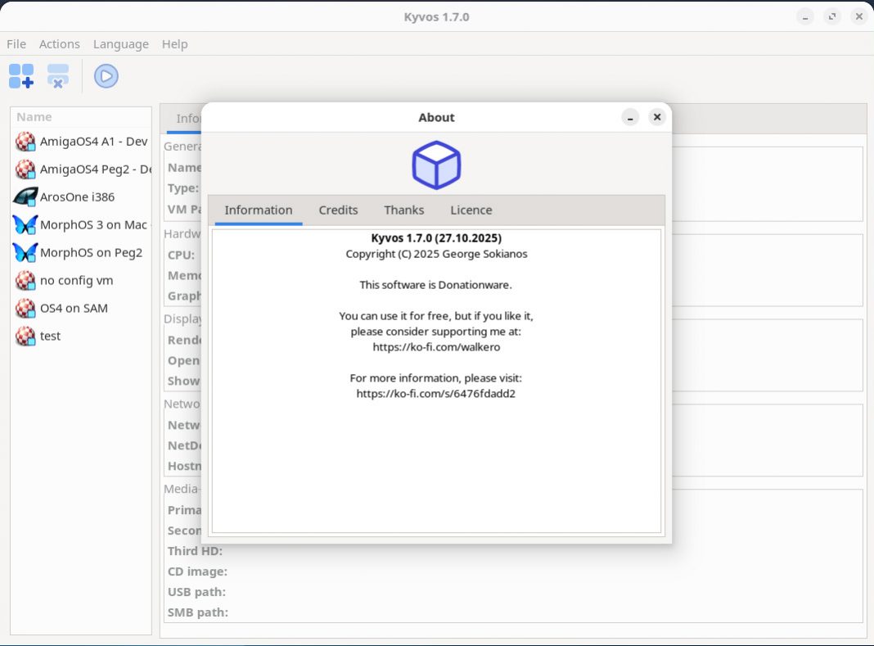The image size is (874, 646).
Task: Add a new virtual machine
Action: (20, 75)
